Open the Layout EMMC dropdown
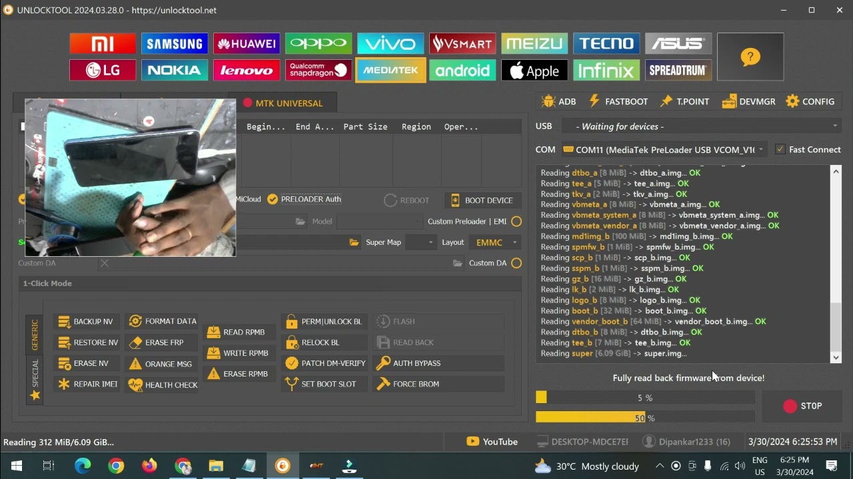The height and width of the screenshot is (479, 853). pyautogui.click(x=494, y=242)
